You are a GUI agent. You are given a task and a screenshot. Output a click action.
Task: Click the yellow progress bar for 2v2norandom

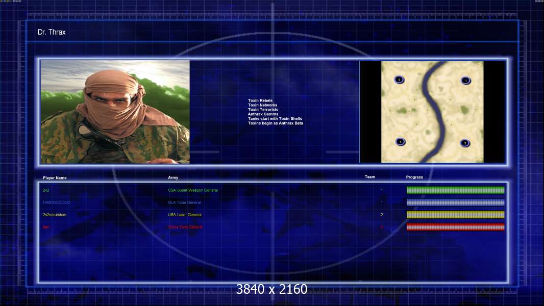455,215
